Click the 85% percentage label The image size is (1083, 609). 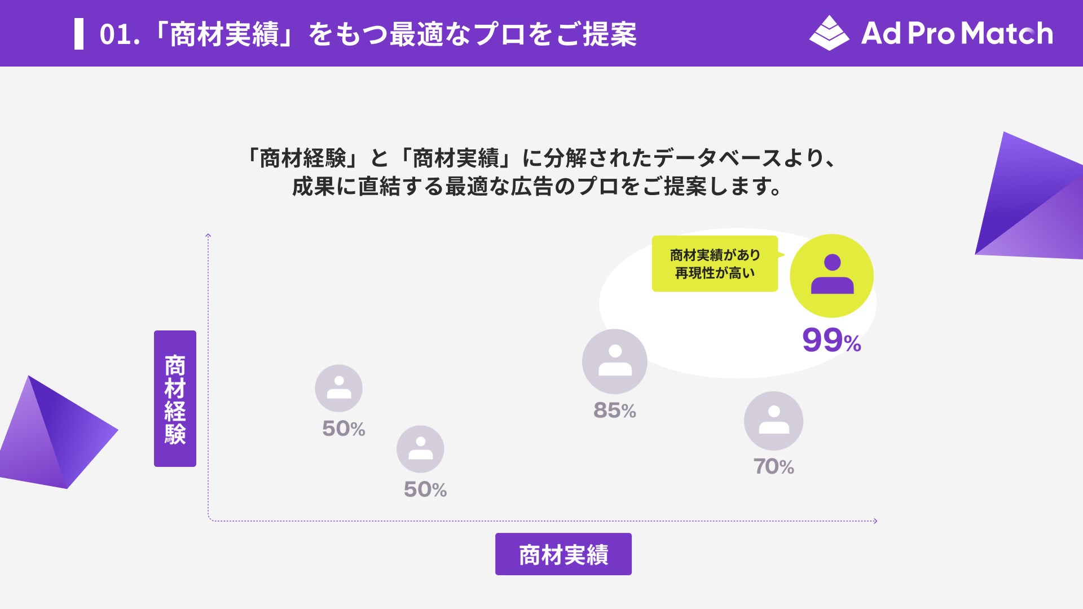click(614, 411)
